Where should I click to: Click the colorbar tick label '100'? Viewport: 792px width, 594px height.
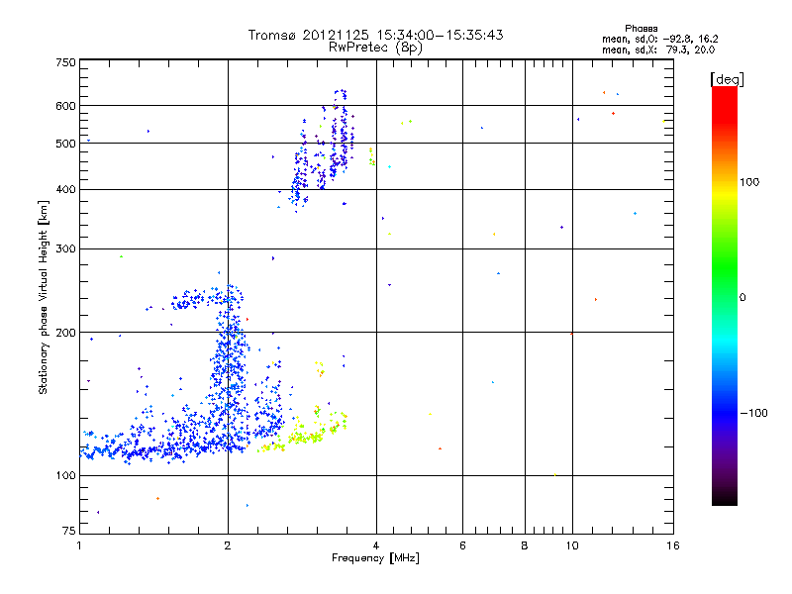[x=749, y=182]
